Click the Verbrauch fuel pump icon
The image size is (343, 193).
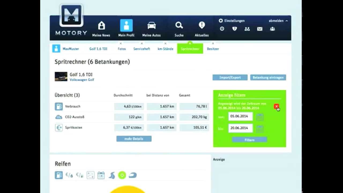59,106
